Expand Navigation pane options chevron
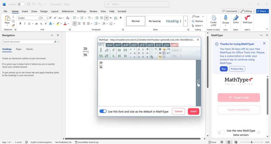 click(52, 35)
